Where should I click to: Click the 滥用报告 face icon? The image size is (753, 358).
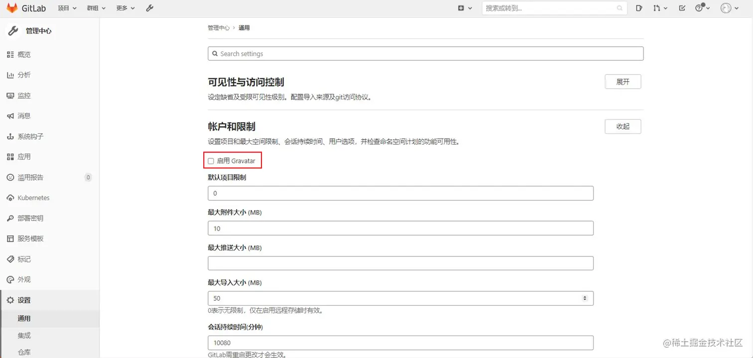10,177
